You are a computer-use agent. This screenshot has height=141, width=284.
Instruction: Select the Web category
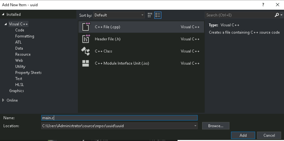[19, 60]
